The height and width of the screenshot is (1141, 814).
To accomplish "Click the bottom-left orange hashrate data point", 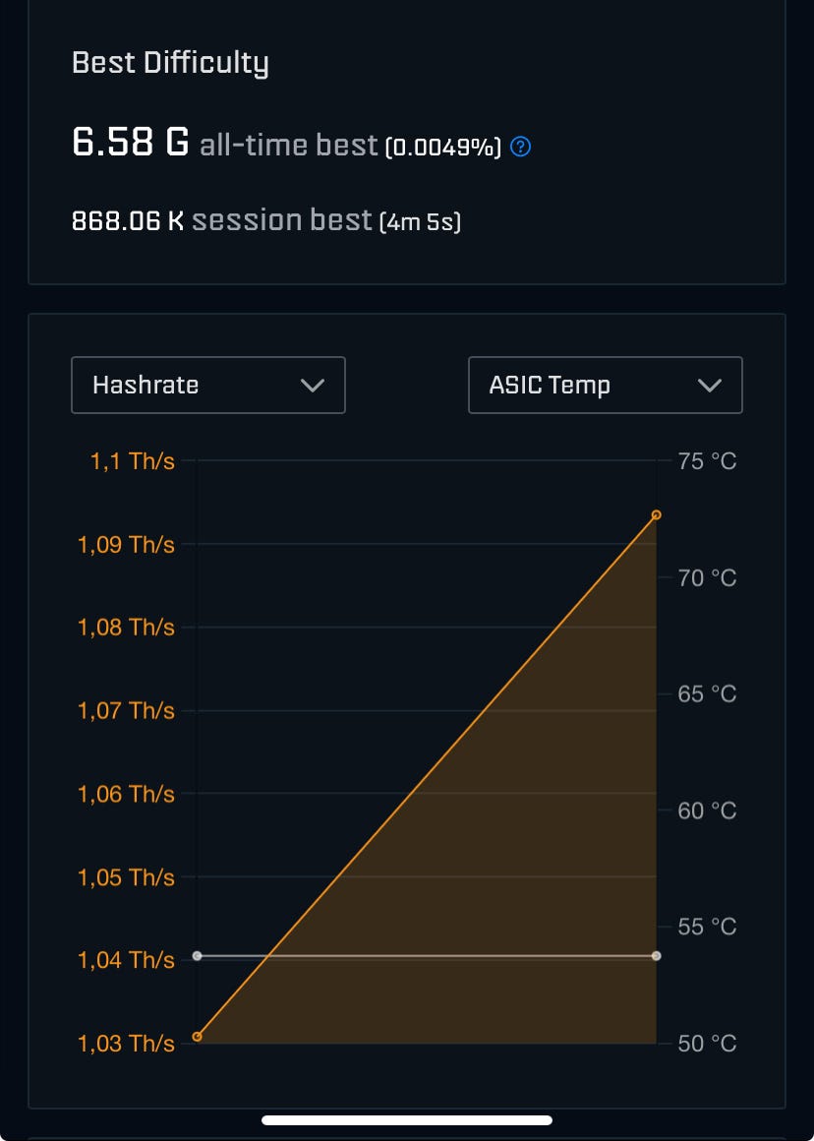I will (198, 1036).
